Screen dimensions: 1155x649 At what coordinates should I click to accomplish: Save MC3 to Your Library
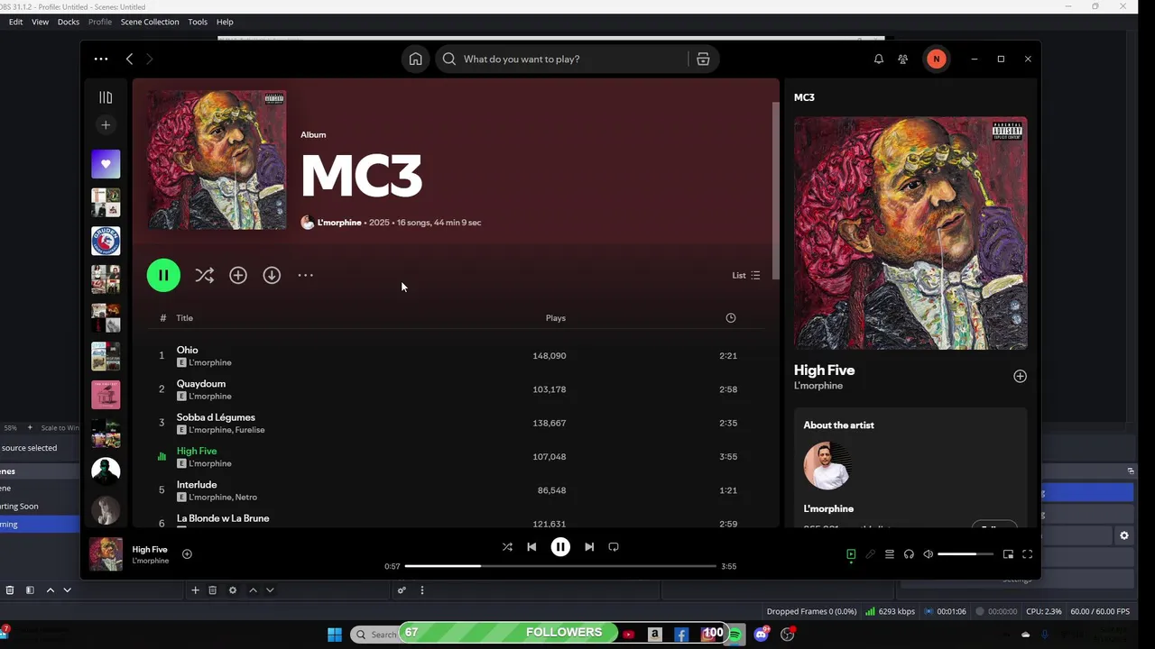tap(238, 275)
